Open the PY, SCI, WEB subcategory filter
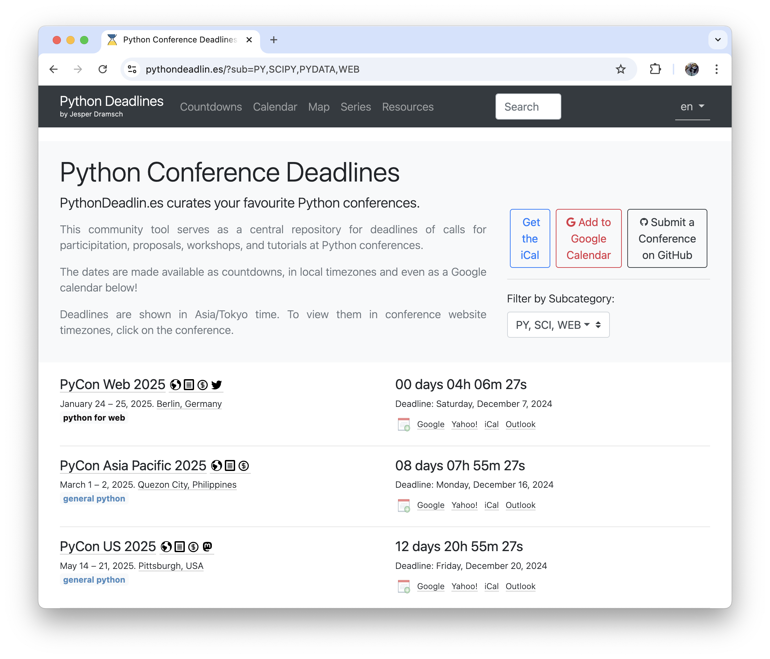 tap(558, 325)
